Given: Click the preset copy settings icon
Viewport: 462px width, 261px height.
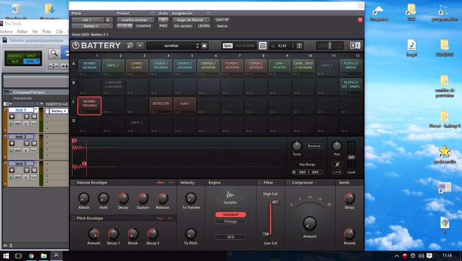Looking at the screenshot, I should pyautogui.click(x=130, y=26).
